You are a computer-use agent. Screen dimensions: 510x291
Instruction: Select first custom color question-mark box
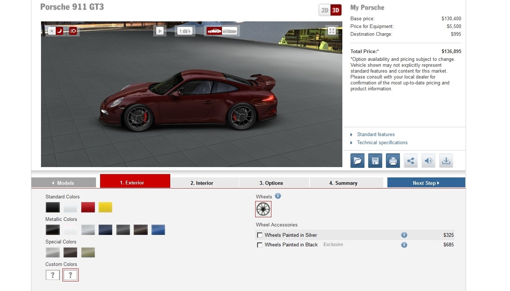pos(53,275)
